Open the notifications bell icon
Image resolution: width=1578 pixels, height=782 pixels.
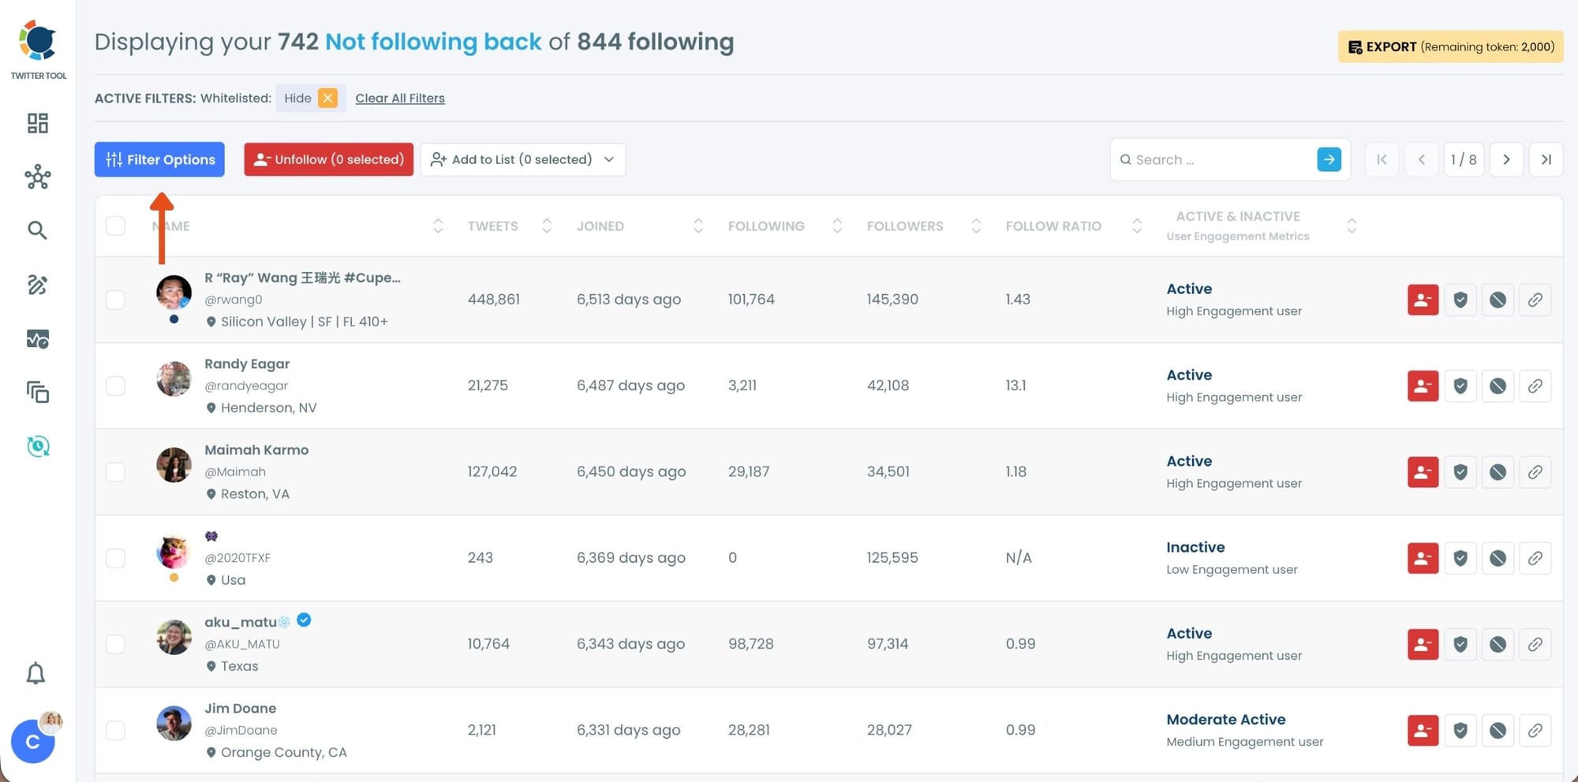36,673
